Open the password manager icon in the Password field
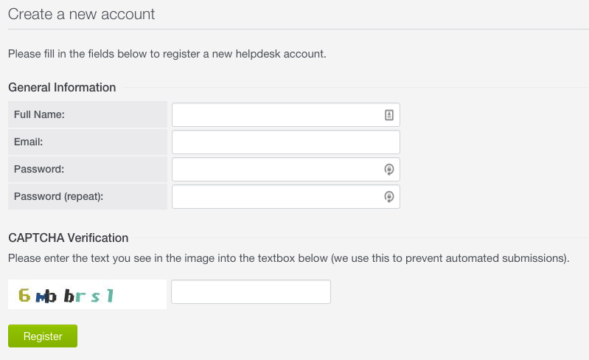This screenshot has height=360, width=589. pos(389,170)
